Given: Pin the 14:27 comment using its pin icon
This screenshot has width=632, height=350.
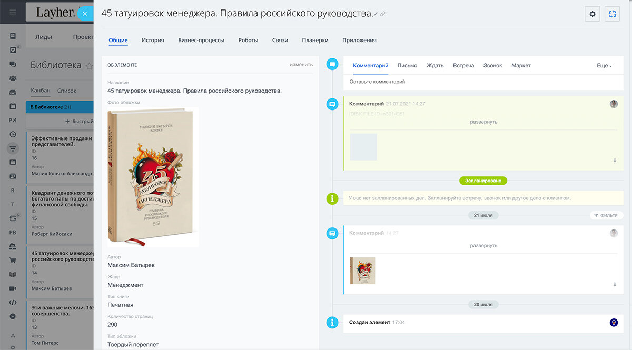Looking at the screenshot, I should tap(615, 284).
